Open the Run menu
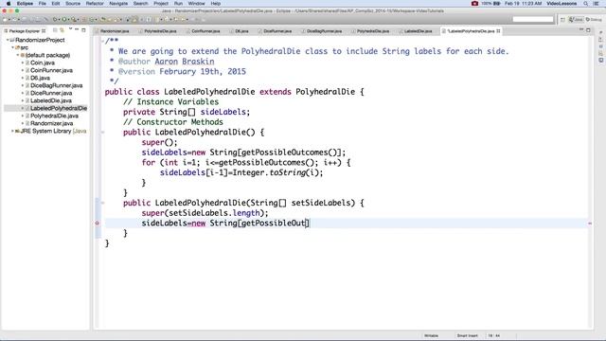 (x=178, y=4)
